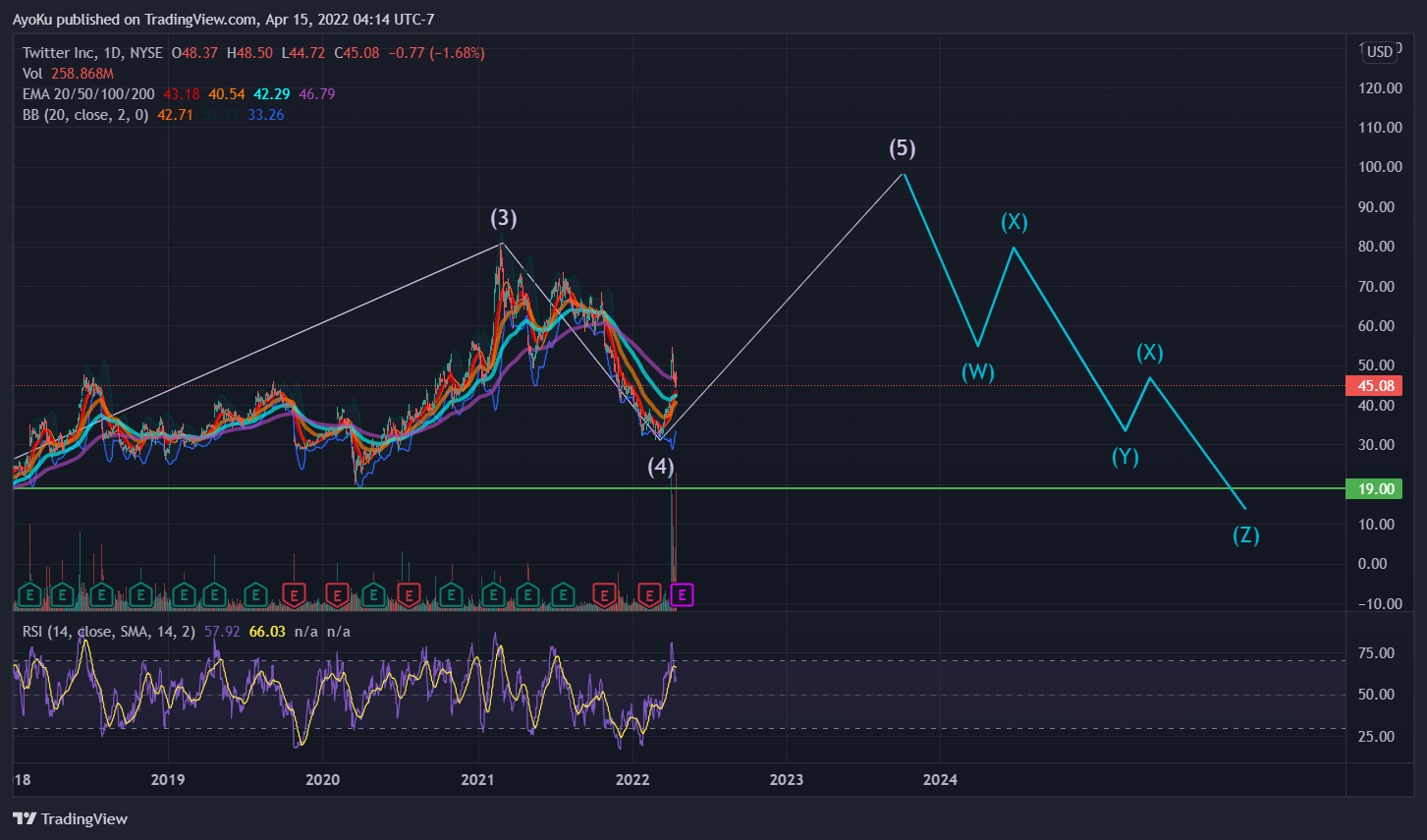
Task: Click the RSI value 57.92
Action: pos(222,632)
